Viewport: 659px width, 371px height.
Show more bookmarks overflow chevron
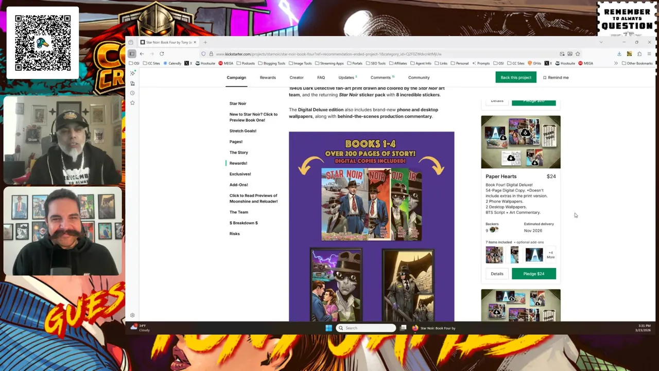pos(616,63)
